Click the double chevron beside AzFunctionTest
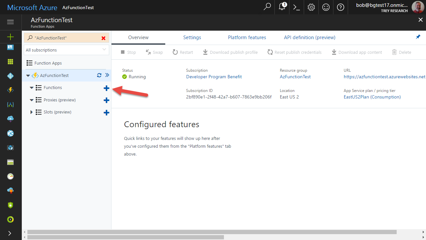This screenshot has width=426, height=240. pyautogui.click(x=107, y=75)
